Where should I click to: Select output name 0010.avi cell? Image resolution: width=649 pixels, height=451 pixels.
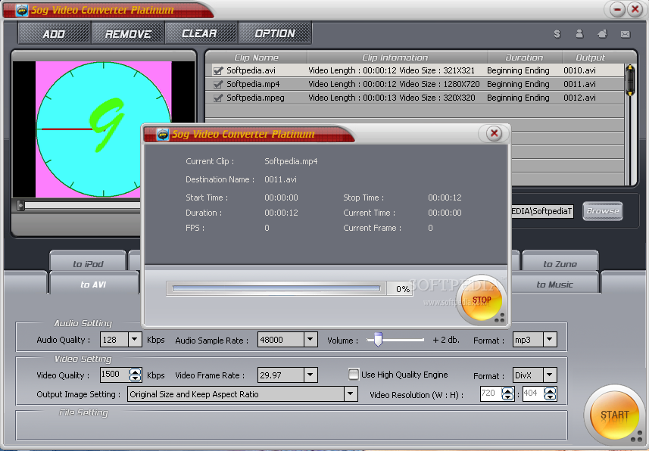point(579,71)
